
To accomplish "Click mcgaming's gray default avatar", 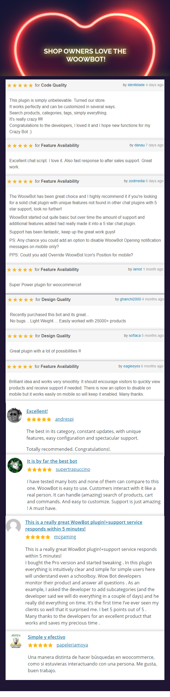I will coord(13,526).
